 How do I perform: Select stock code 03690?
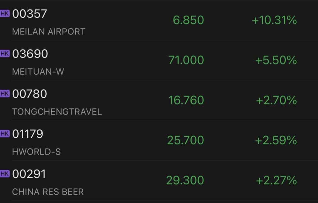(x=30, y=54)
